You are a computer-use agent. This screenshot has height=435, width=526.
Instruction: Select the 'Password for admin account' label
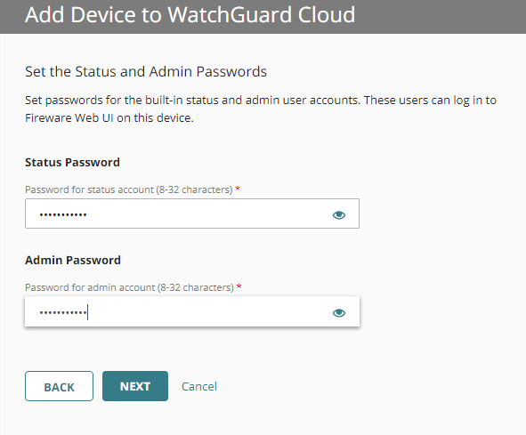tap(129, 287)
